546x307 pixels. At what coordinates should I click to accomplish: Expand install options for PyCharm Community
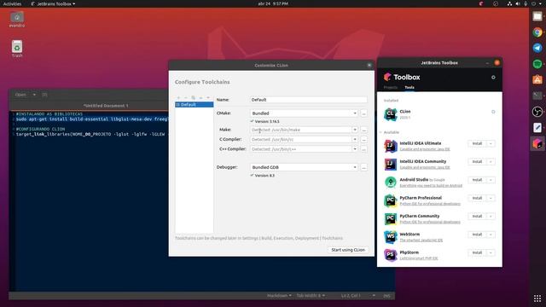pos(491,216)
